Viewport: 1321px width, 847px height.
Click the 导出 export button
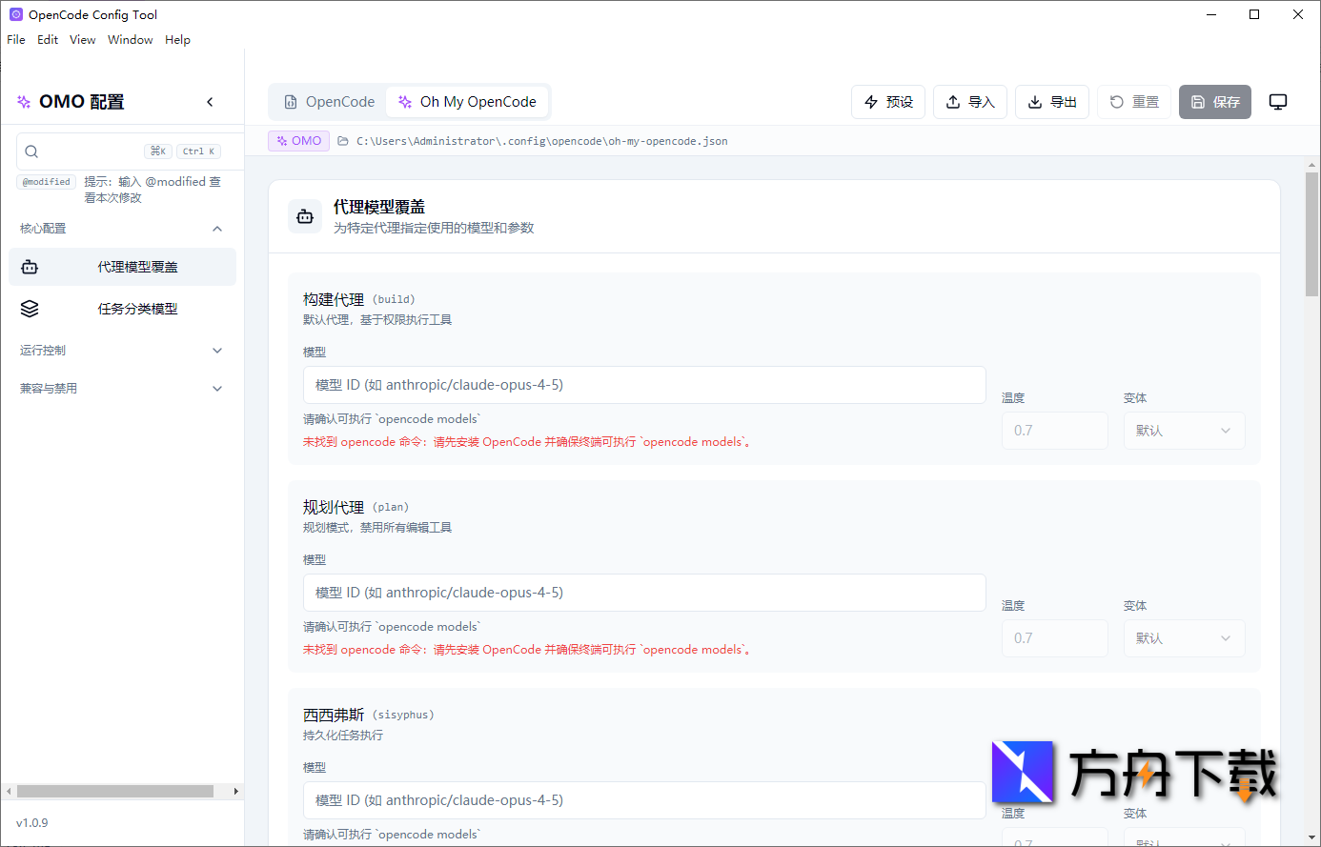[1051, 101]
